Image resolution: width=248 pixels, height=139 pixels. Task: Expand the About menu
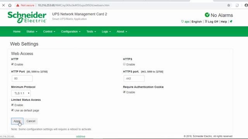[122, 32]
